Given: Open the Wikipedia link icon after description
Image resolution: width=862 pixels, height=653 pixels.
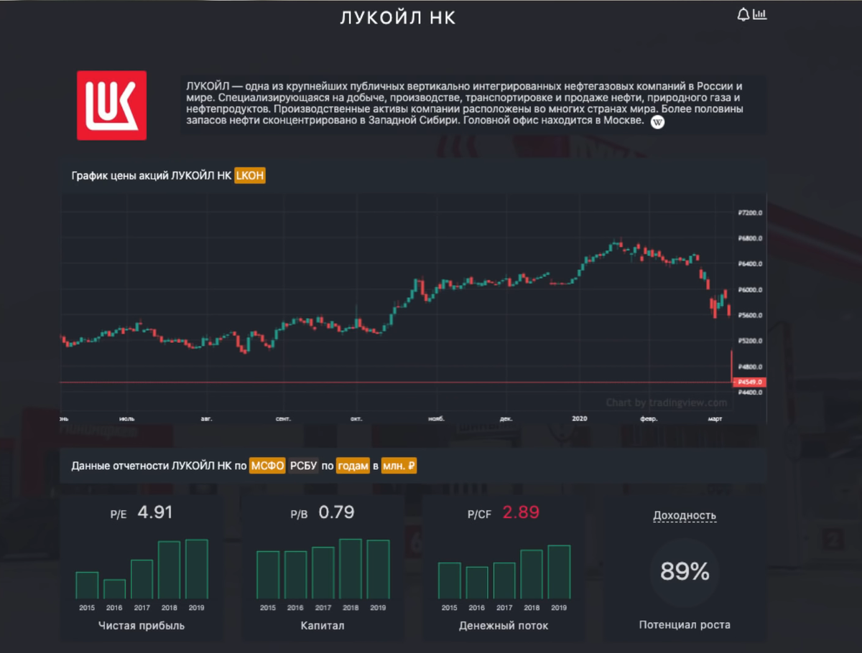Looking at the screenshot, I should 657,123.
